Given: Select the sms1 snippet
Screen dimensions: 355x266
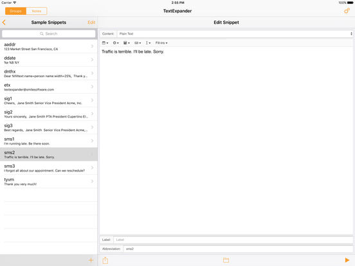Looking at the screenshot, I should coord(49,141).
